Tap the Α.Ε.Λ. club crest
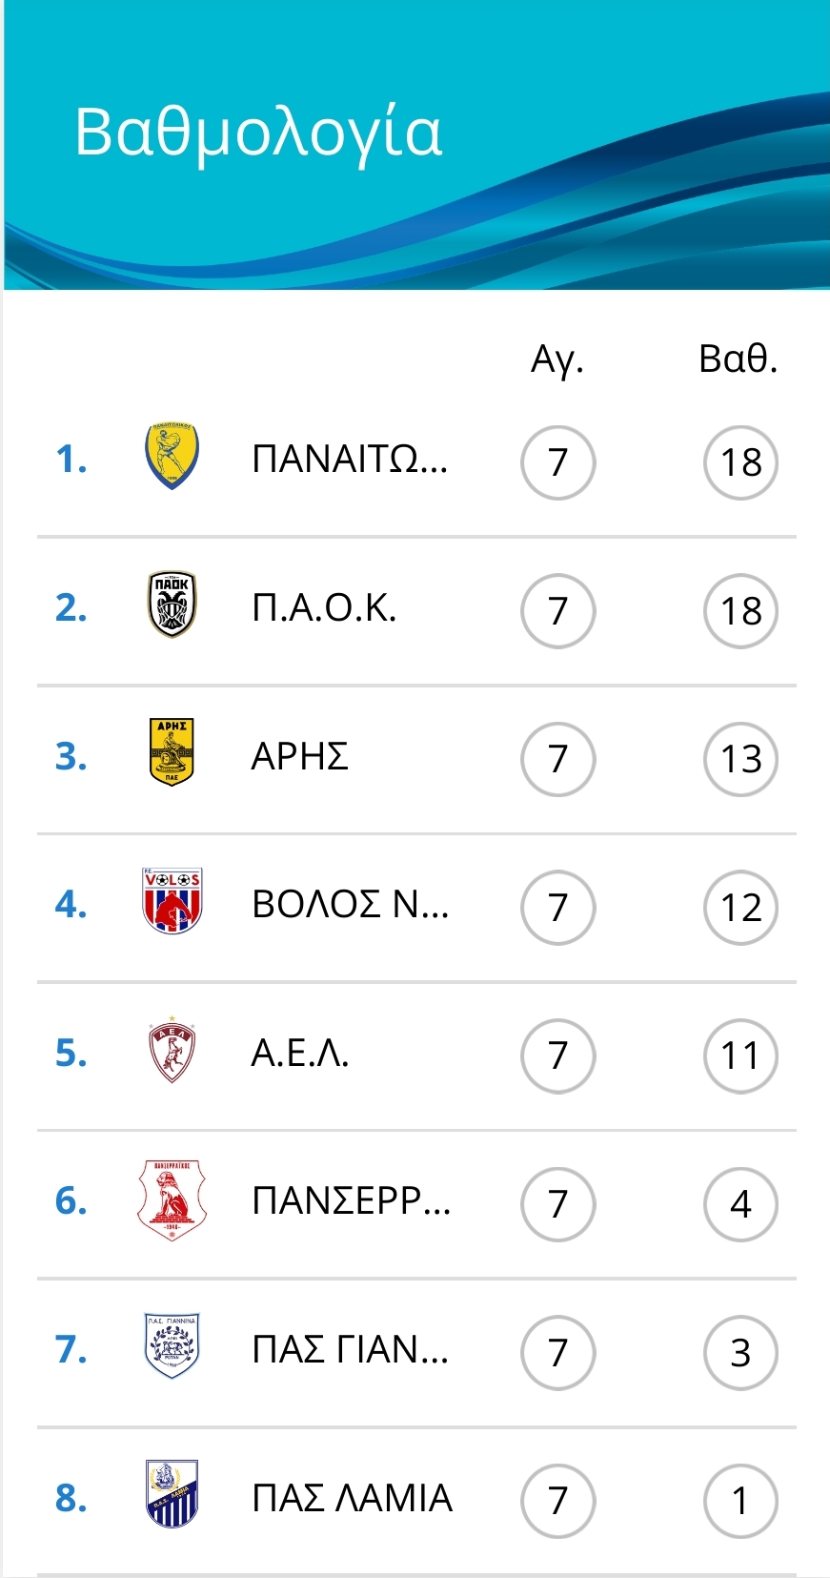Viewport: 830px width, 1578px height. pyautogui.click(x=172, y=1051)
